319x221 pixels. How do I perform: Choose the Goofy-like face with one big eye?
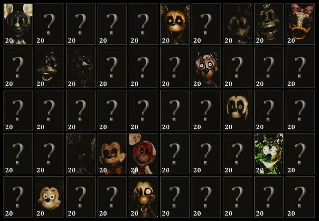[x=143, y=197]
